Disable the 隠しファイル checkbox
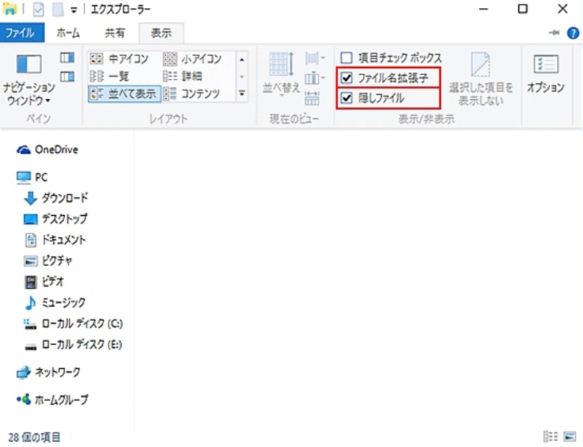The height and width of the screenshot is (447, 583). [345, 98]
